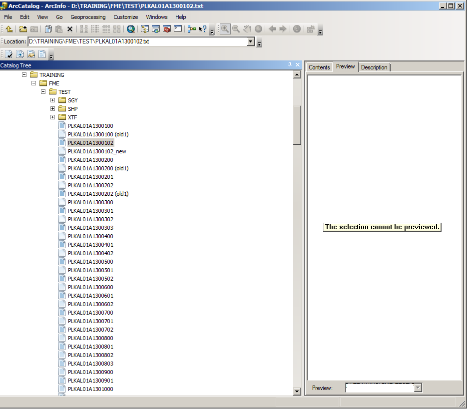The width and height of the screenshot is (467, 412).
Task: Select the PLKAL01A1300102_new file
Action: pyautogui.click(x=97, y=151)
